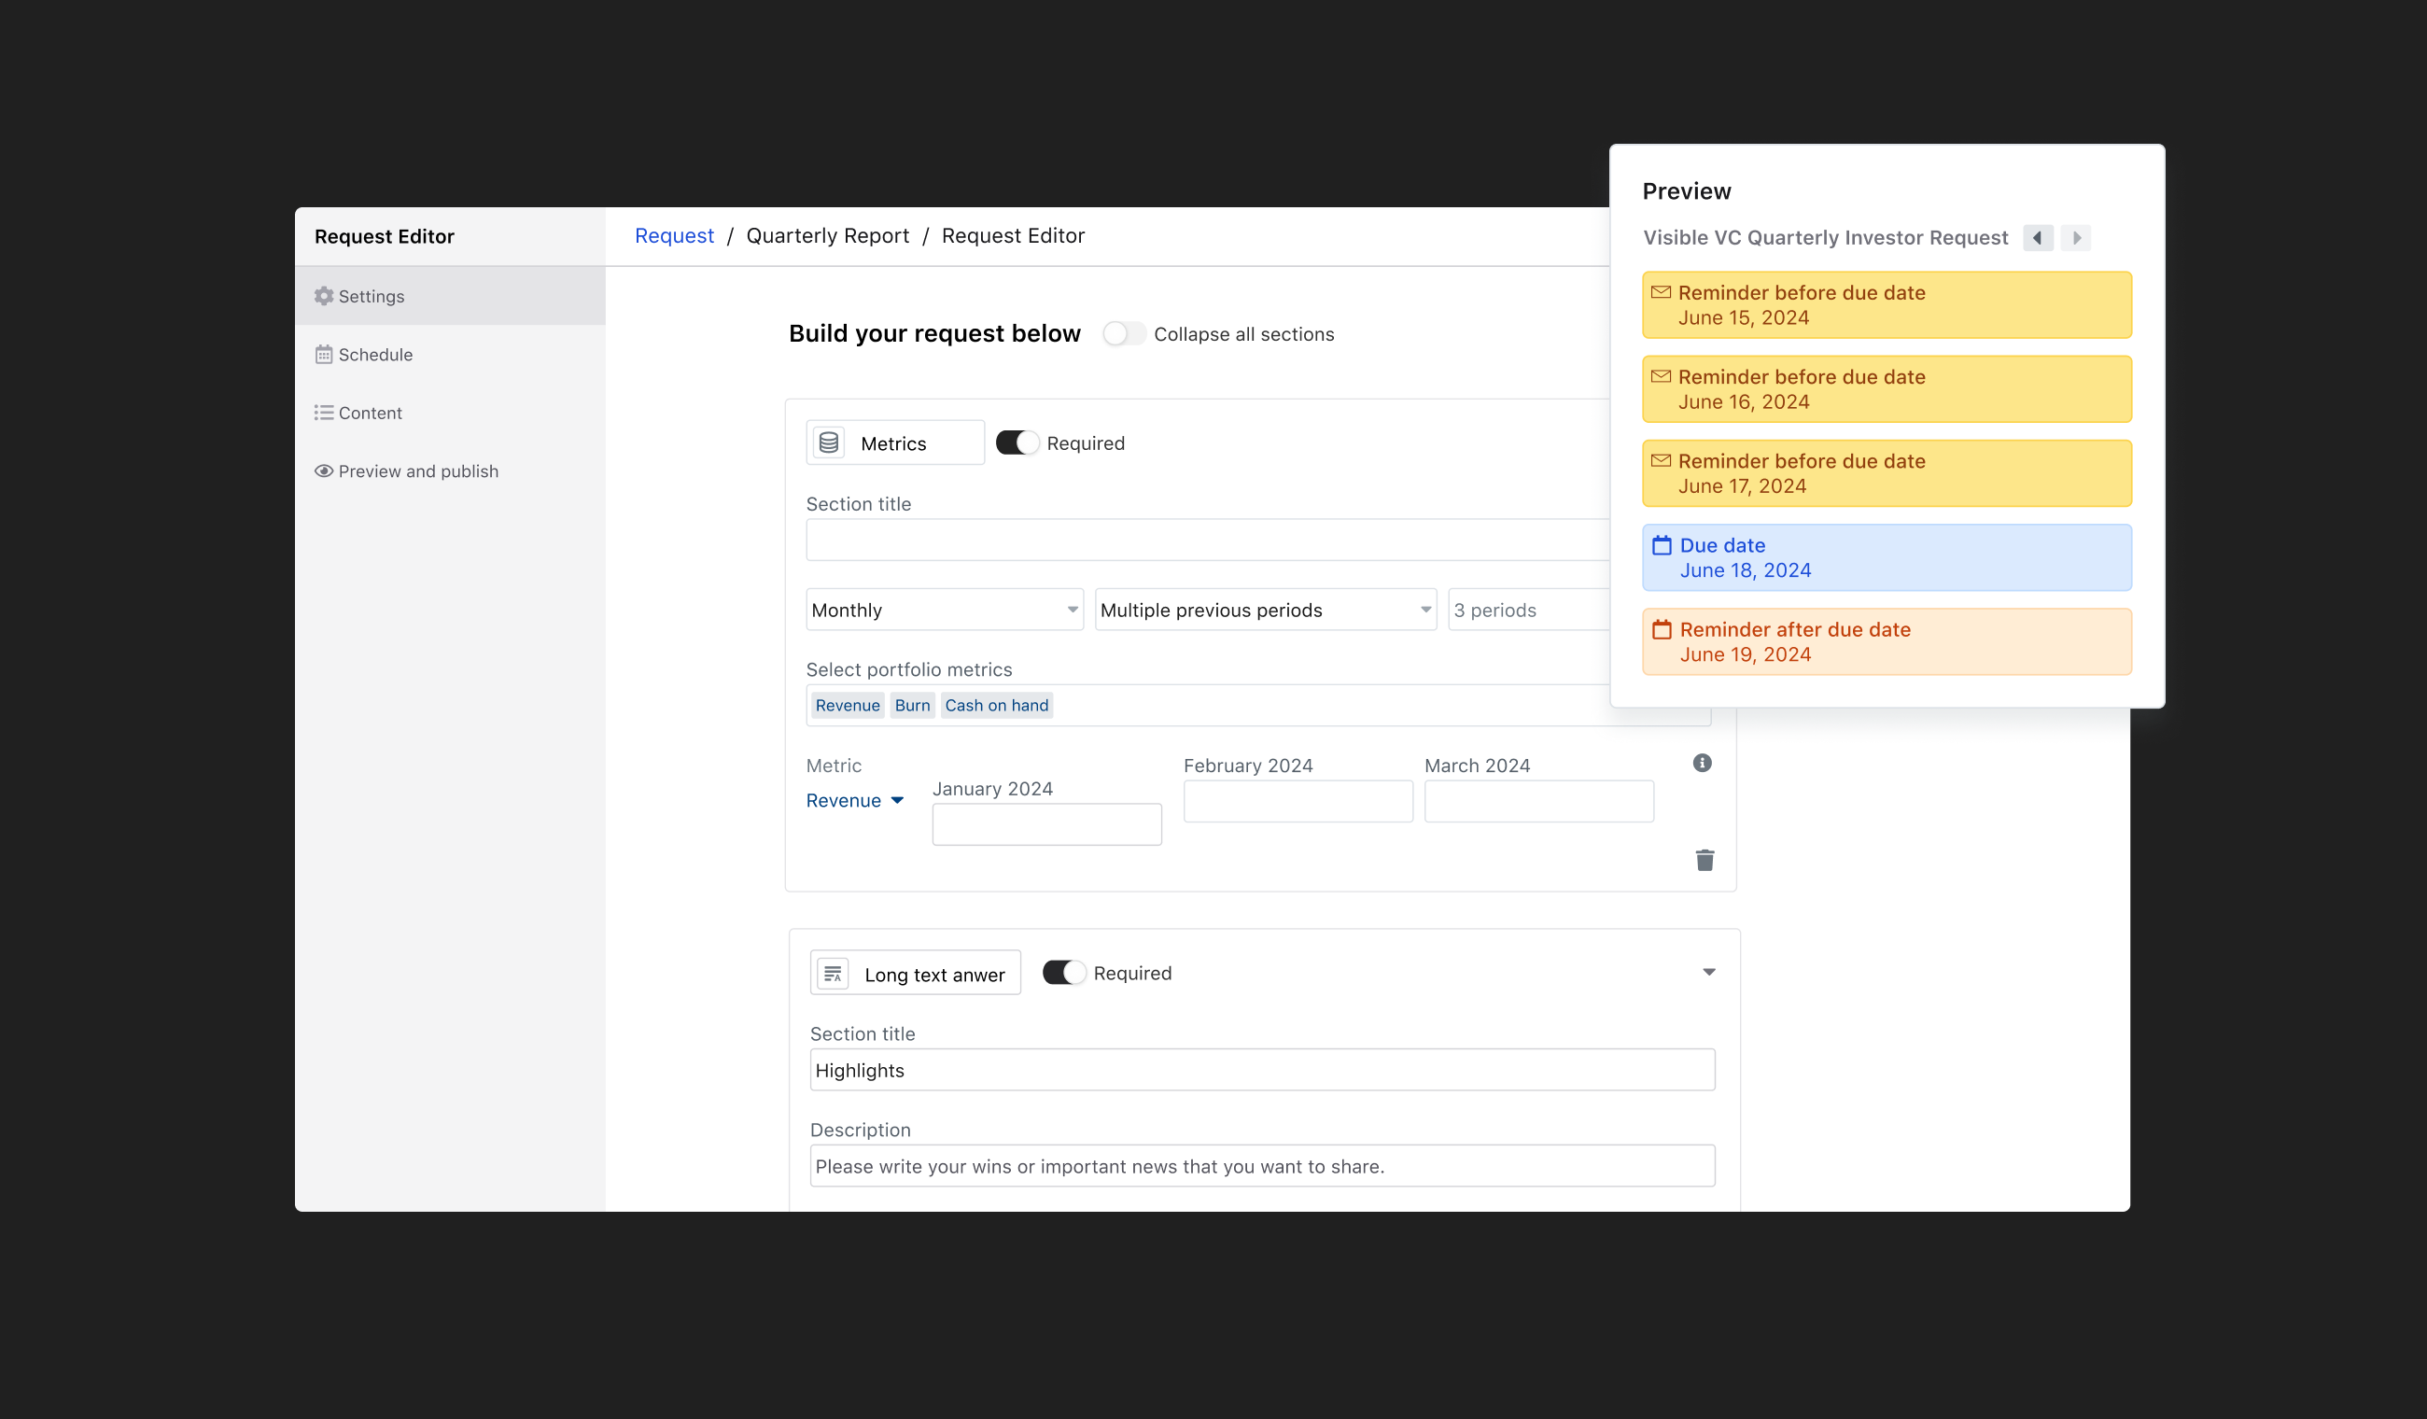Click the envelope icon on June 15 reminder

pos(1662,292)
